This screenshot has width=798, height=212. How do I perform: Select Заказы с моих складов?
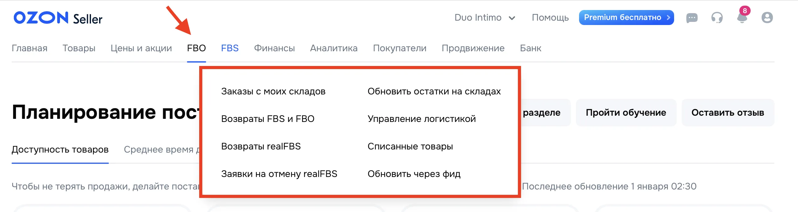(274, 91)
